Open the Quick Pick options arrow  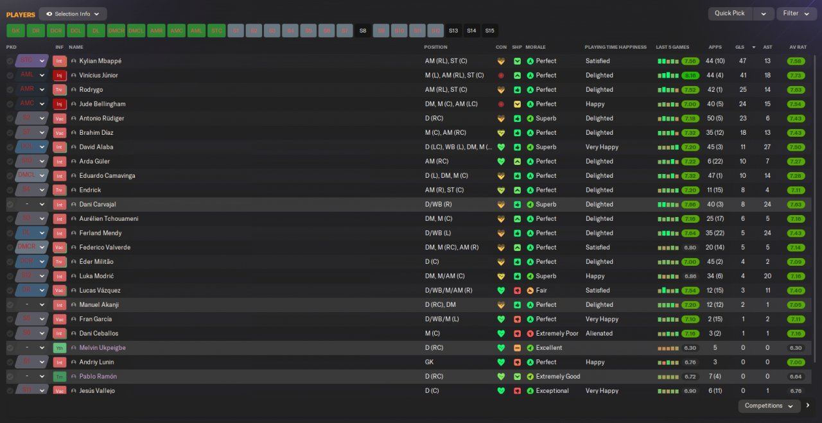tap(763, 13)
